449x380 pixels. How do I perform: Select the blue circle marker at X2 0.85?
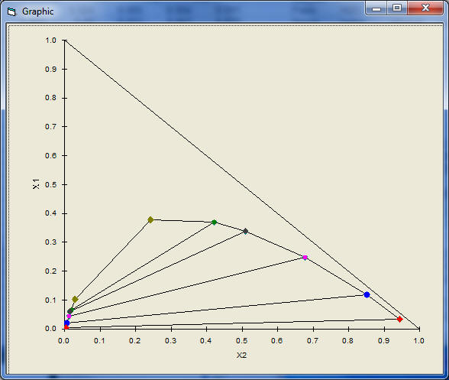click(367, 294)
